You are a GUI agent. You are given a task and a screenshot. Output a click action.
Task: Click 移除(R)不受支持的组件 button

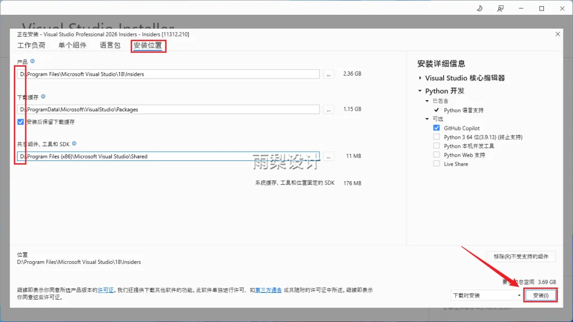521,256
